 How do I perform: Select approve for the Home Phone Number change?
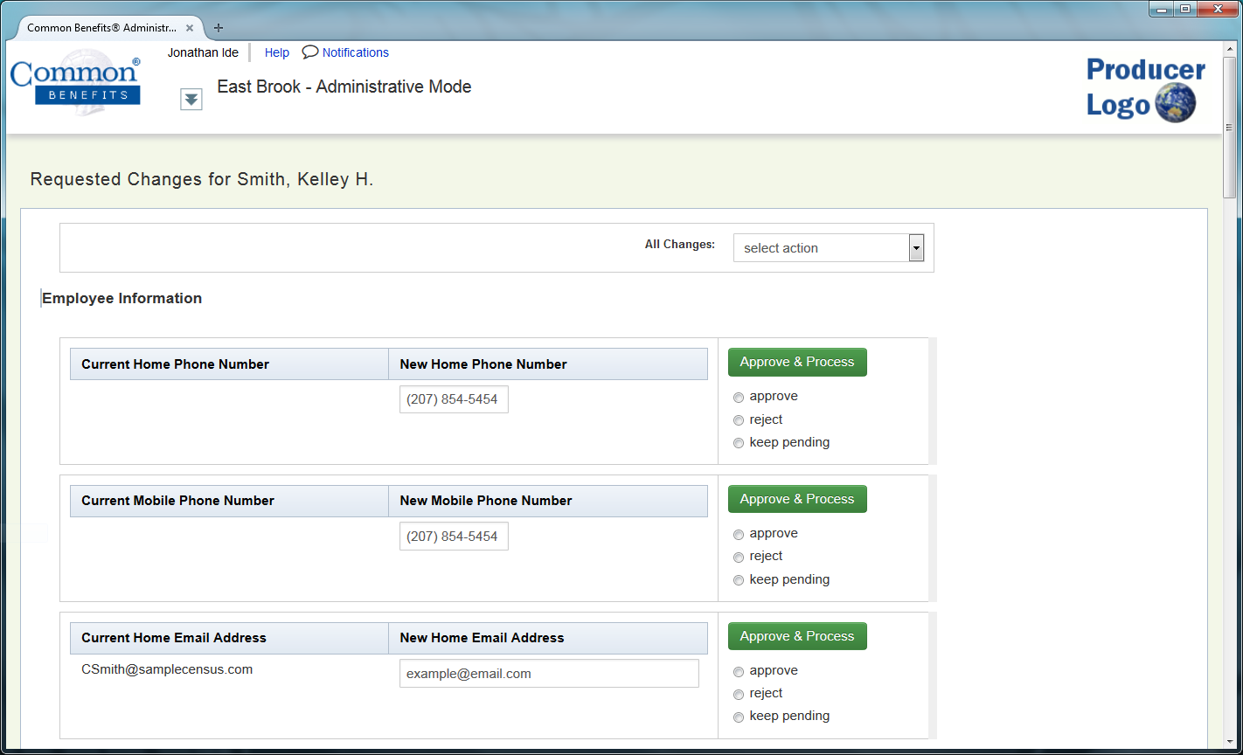739,397
